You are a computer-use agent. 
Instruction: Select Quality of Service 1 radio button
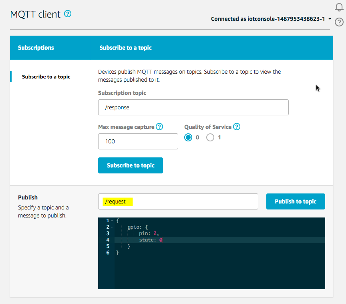click(x=210, y=137)
